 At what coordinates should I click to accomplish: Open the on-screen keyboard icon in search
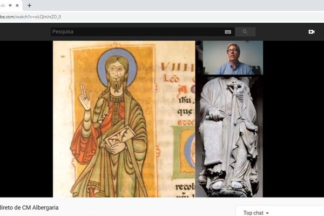228,32
